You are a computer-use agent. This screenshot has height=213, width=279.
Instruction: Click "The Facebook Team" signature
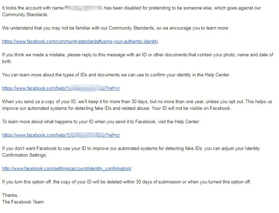23,202
